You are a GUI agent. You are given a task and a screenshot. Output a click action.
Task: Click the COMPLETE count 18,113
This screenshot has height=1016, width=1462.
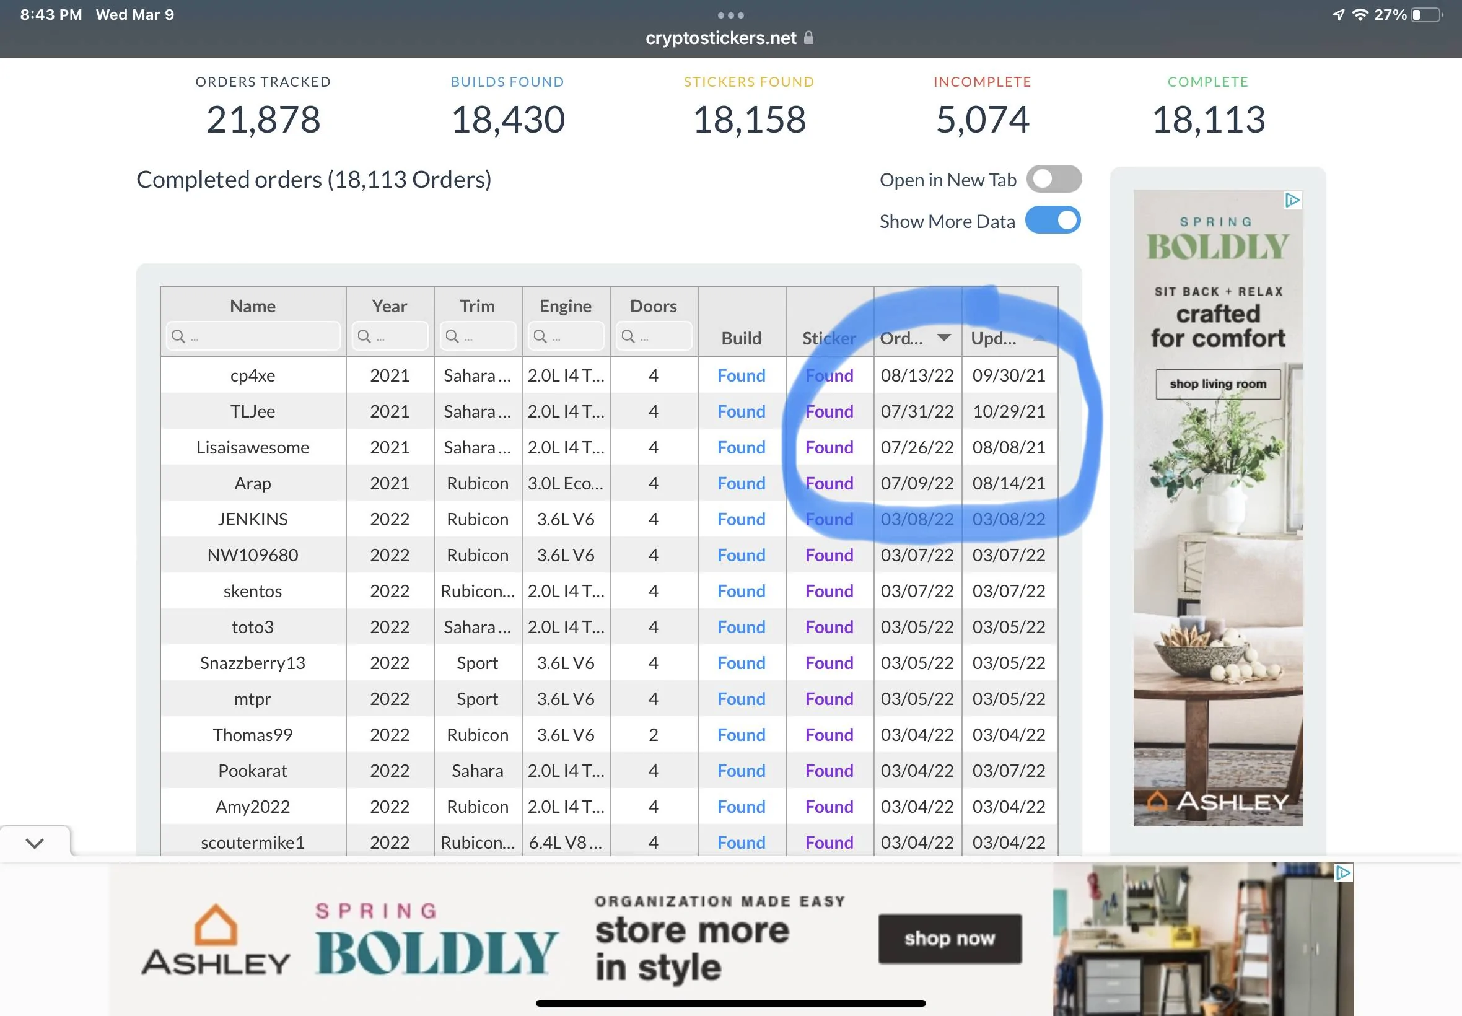1208,120
